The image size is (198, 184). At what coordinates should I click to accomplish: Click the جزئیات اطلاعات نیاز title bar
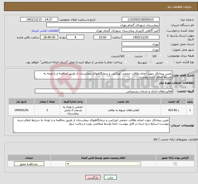coord(101,7)
